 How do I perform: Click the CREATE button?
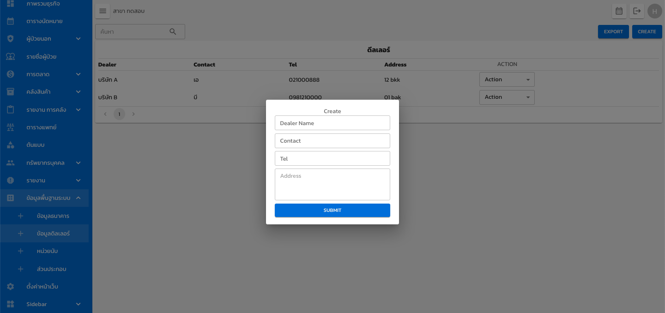tap(647, 31)
